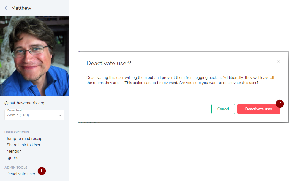Screen dimensions: 289x181
Task: Mention the user Matthew
Action: [14, 151]
